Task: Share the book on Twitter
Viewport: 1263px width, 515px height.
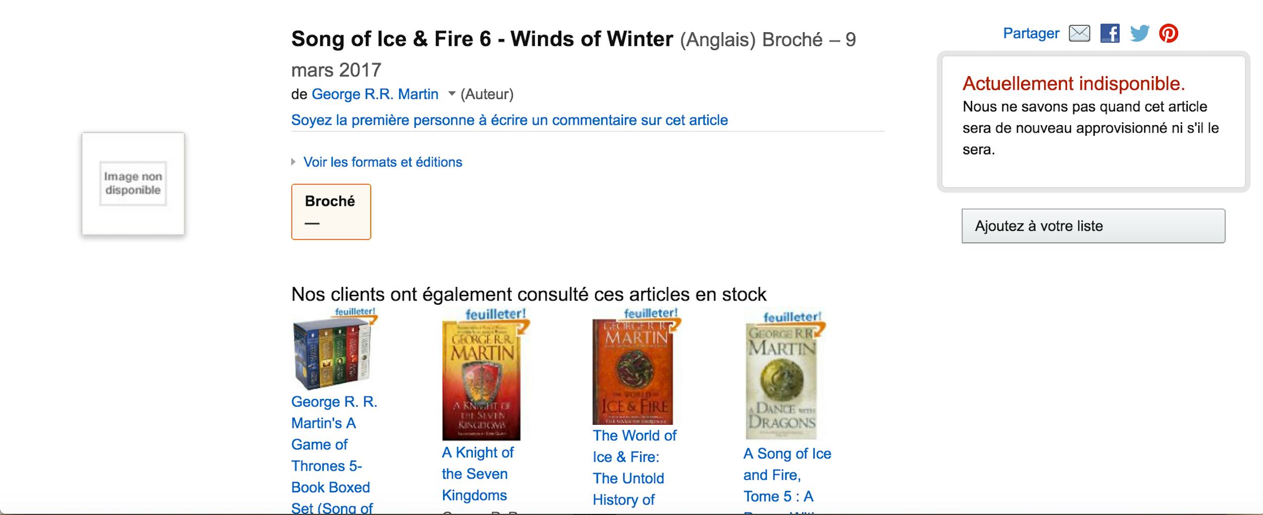Action: [x=1140, y=34]
